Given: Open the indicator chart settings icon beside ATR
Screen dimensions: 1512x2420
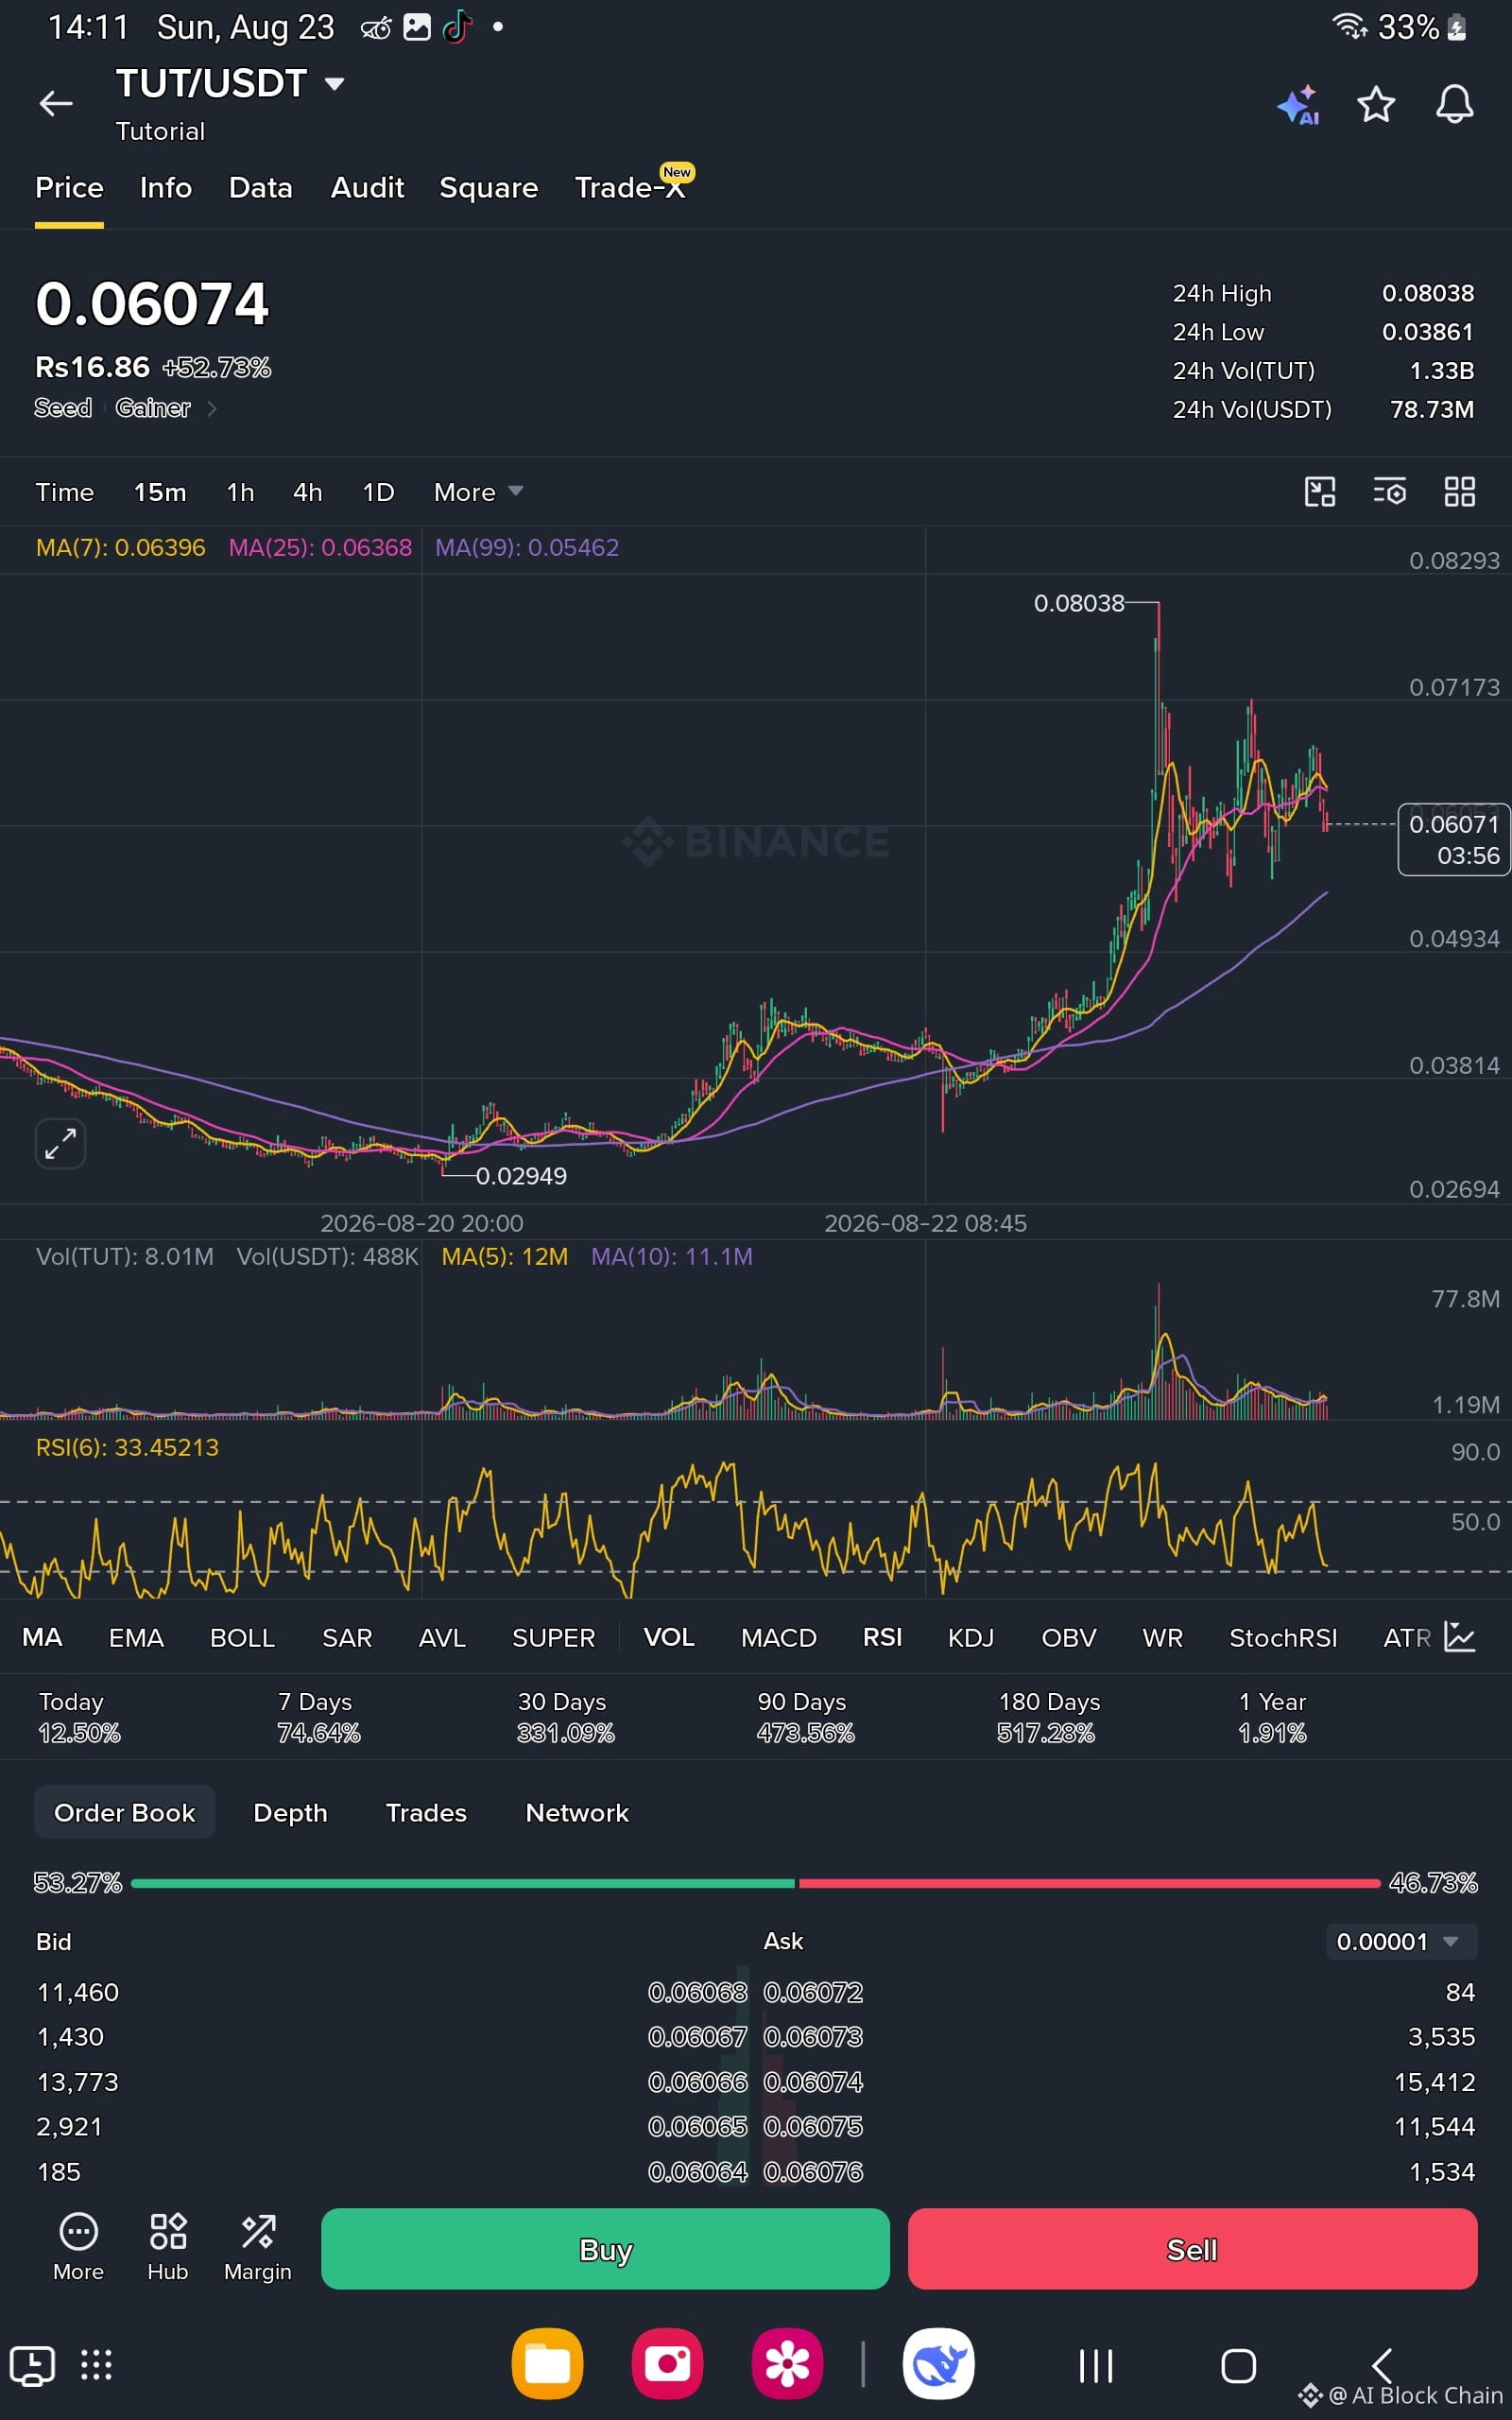Looking at the screenshot, I should (x=1460, y=1637).
